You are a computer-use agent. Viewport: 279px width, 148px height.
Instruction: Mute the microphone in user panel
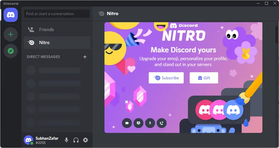pos(66,140)
